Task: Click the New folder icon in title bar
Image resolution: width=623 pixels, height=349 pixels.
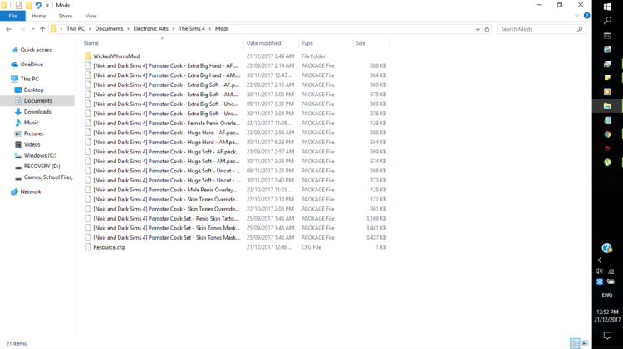Action: [x=28, y=5]
